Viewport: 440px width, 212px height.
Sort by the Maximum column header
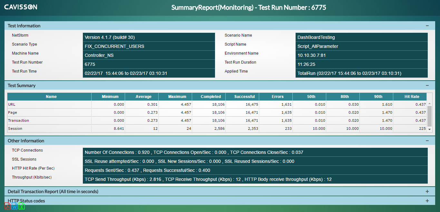click(175, 97)
